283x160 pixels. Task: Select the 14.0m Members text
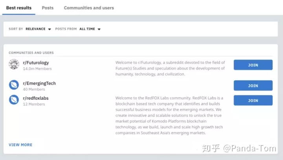[37, 69]
